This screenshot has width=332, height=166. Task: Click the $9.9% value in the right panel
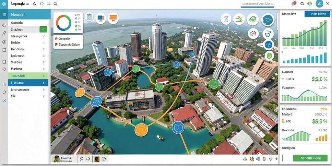point(320,121)
